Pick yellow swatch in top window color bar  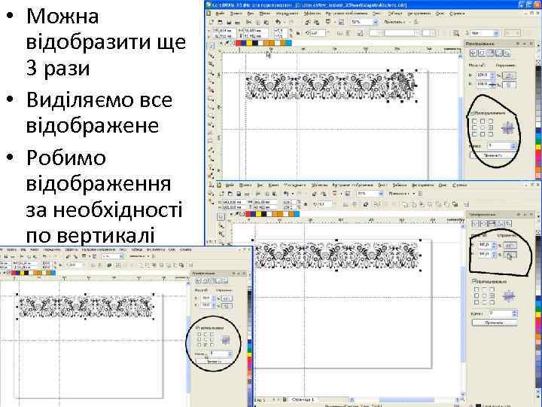pos(250,43)
